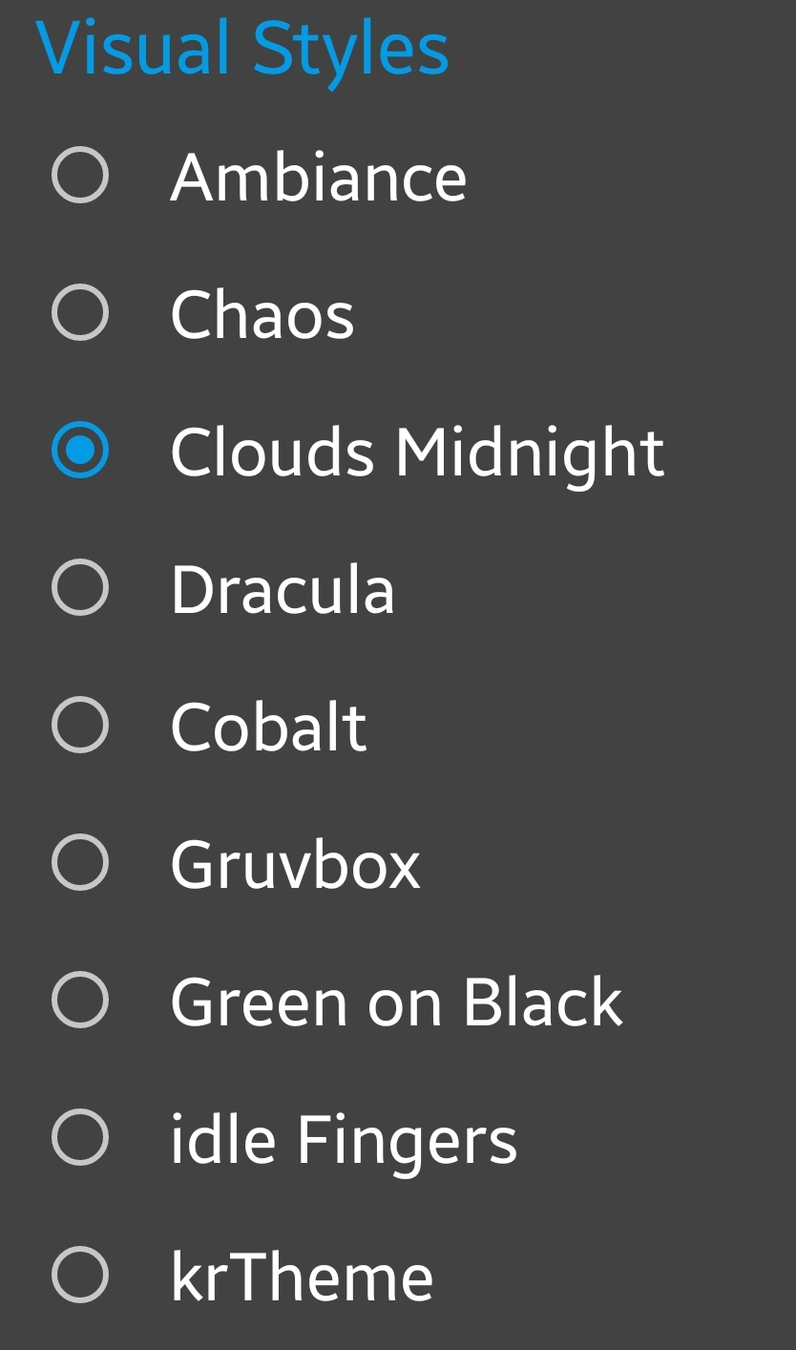Screen dimensions: 796x1350
Task: Click the "Cobalt" theme name text
Action: pyautogui.click(x=268, y=728)
